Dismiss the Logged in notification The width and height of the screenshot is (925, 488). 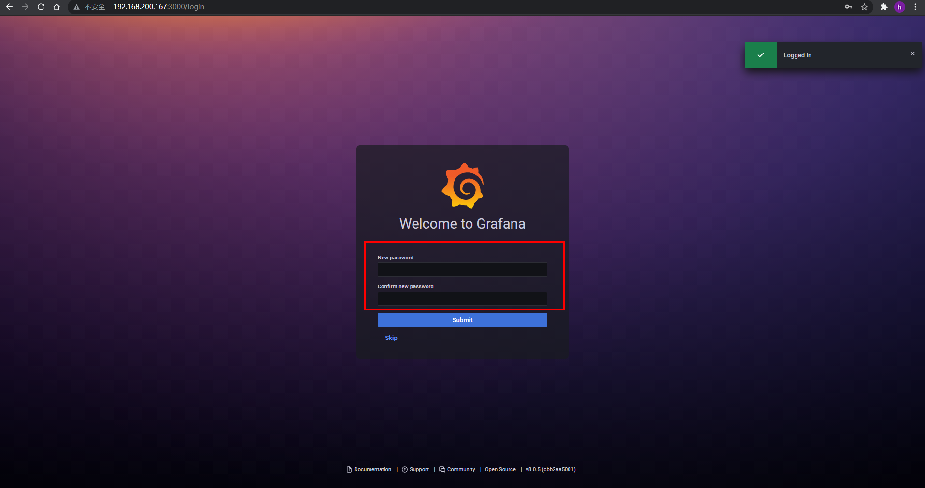(x=912, y=54)
